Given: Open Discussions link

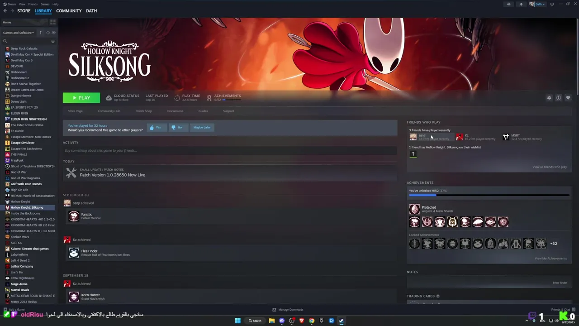Looking at the screenshot, I should (176, 111).
